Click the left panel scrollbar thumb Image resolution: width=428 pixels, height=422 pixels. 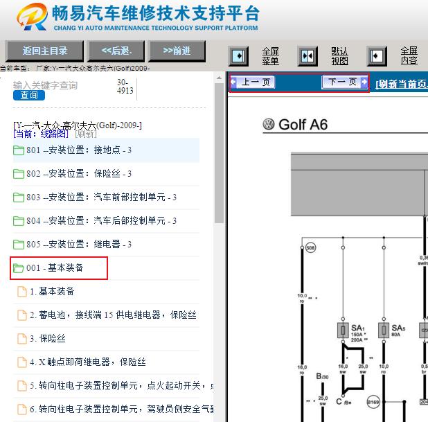pos(219,153)
